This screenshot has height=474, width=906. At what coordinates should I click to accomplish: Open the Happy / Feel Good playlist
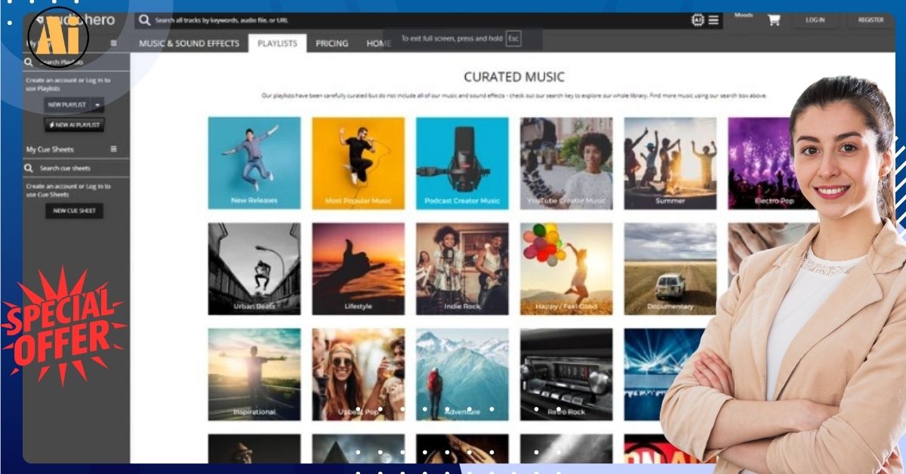click(x=566, y=269)
